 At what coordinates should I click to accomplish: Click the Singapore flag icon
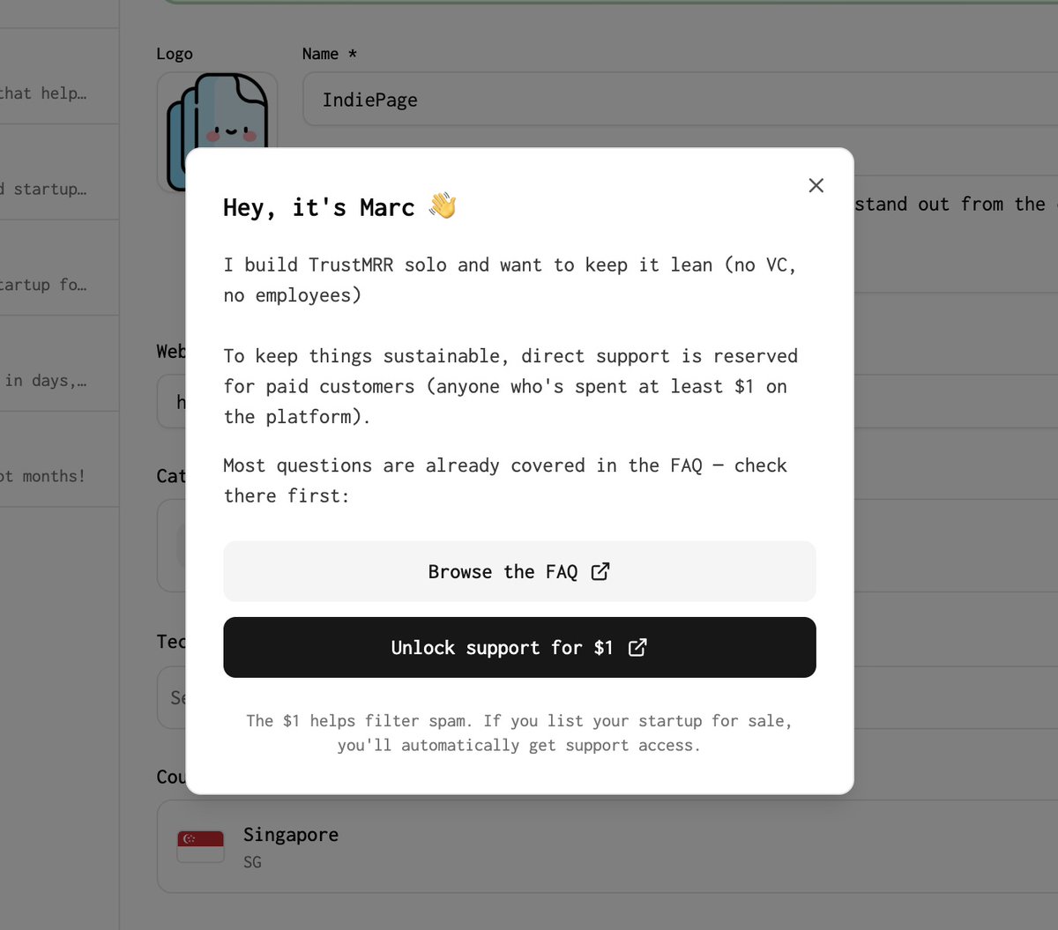(x=200, y=846)
